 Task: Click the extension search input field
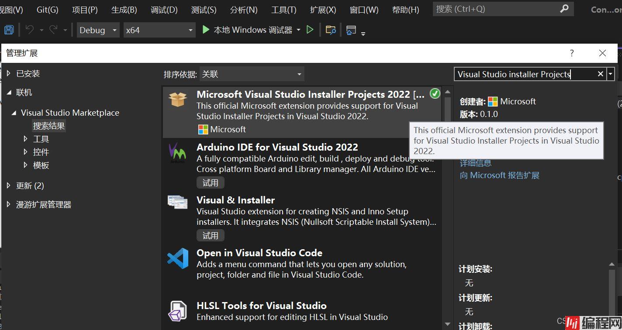click(x=525, y=74)
